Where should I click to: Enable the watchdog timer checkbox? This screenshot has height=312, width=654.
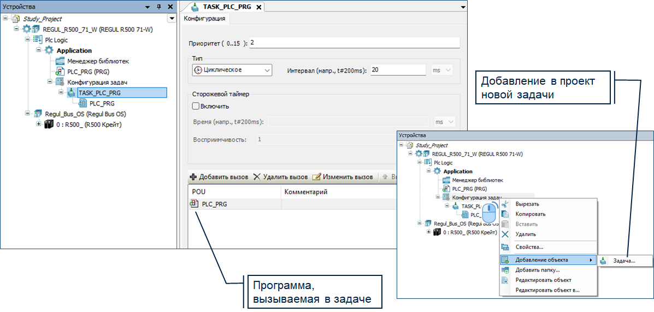(x=196, y=106)
